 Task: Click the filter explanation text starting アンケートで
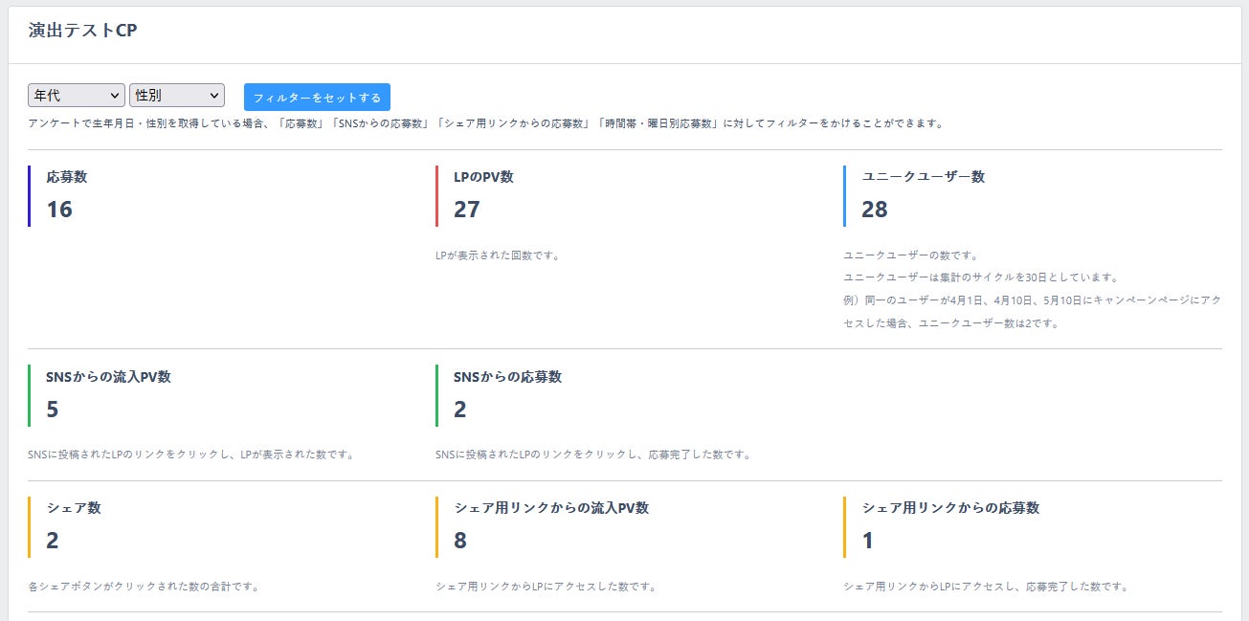click(486, 123)
